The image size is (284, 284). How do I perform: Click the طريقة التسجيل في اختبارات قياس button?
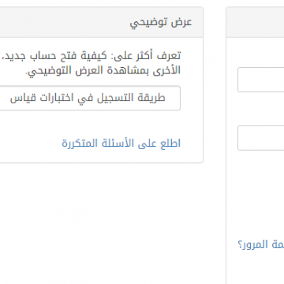(x=90, y=98)
